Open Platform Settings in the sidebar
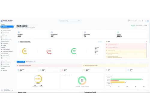The height and width of the screenshot is (112, 150). 7,64
